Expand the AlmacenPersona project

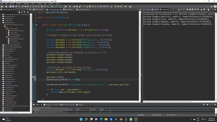1,17
